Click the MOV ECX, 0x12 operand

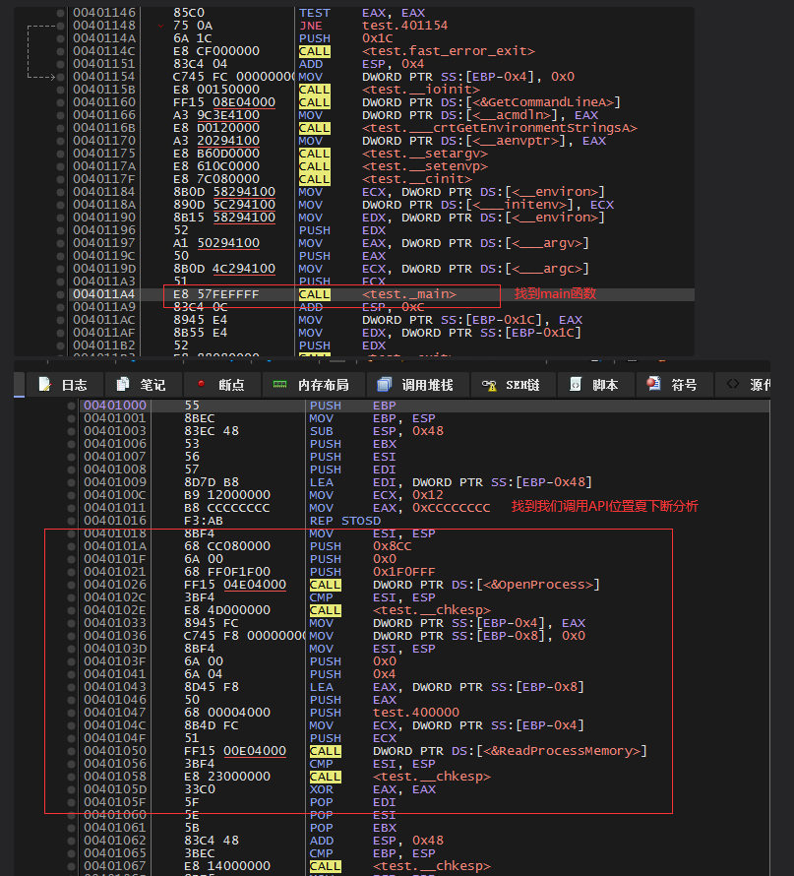coord(428,495)
